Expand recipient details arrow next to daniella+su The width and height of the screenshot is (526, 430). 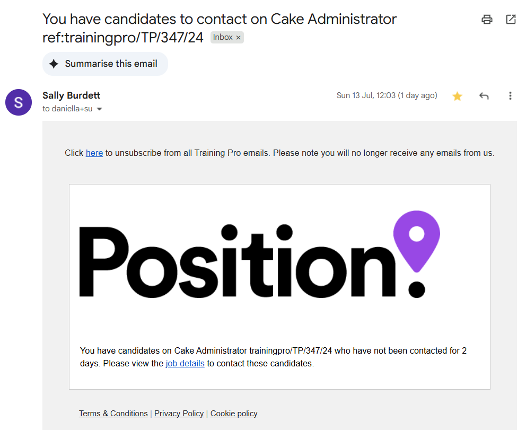99,109
